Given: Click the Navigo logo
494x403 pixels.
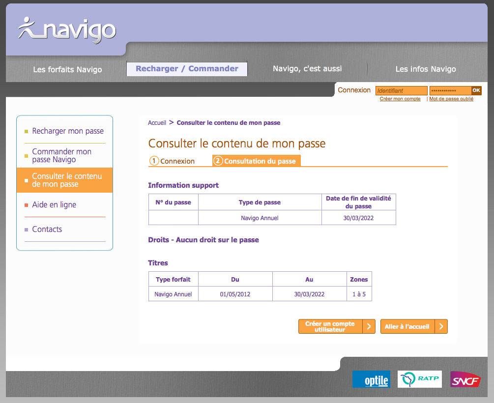Looking at the screenshot, I should [x=67, y=29].
